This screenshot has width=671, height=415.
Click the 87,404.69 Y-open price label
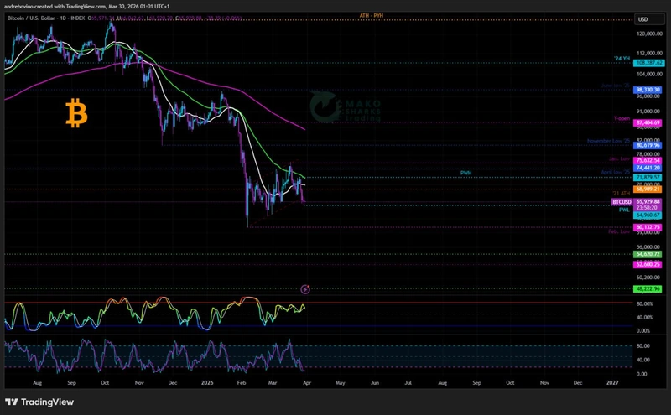click(649, 123)
